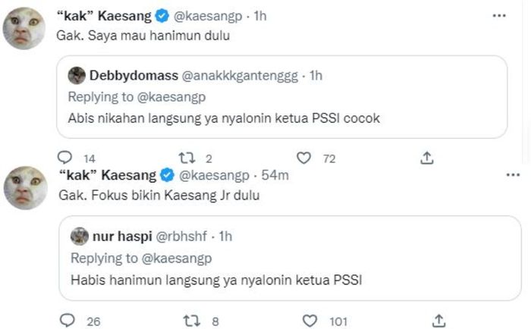Open Debbydomass small avatar in quoted tweet
The height and width of the screenshot is (329, 531).
pos(77,75)
